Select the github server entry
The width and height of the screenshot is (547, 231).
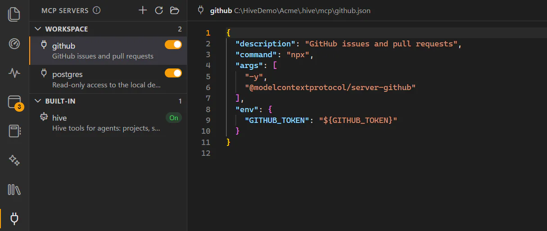pos(108,50)
